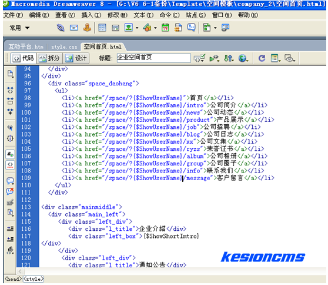Indent code icon in coding toolbar

tap(10, 228)
